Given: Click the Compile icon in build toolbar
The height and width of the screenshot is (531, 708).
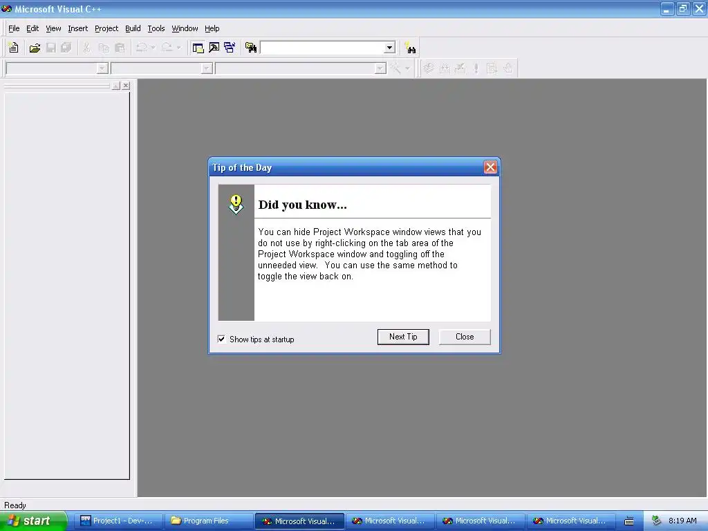Looking at the screenshot, I should point(429,68).
